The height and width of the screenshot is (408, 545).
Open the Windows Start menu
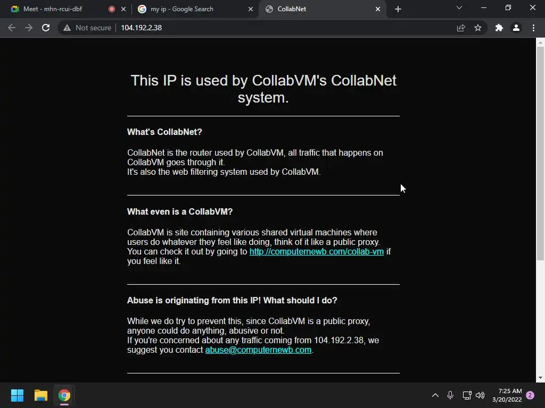(17, 395)
